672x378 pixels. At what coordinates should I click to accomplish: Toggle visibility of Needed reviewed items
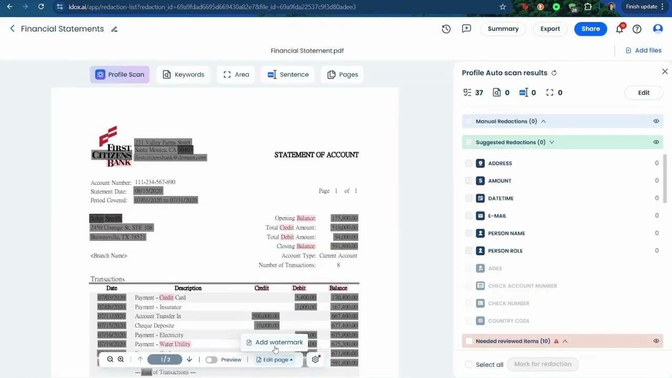point(656,341)
